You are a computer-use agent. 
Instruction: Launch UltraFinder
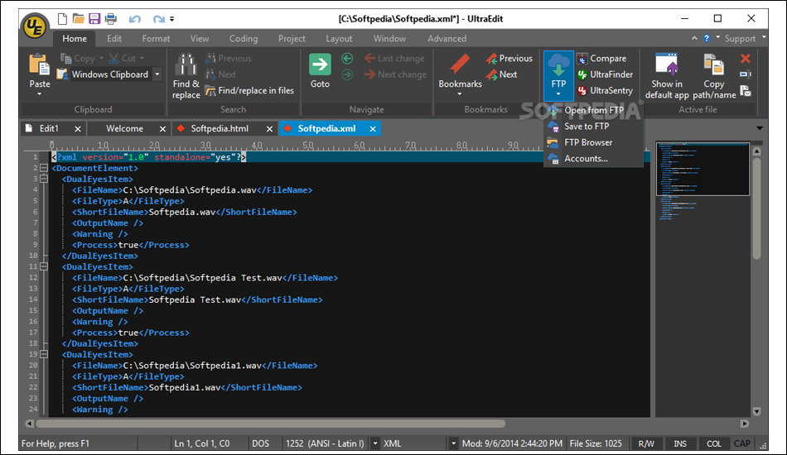605,74
